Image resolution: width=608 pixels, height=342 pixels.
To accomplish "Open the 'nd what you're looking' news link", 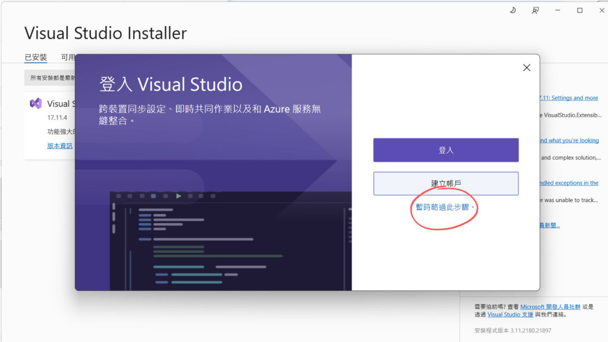I will click(569, 140).
